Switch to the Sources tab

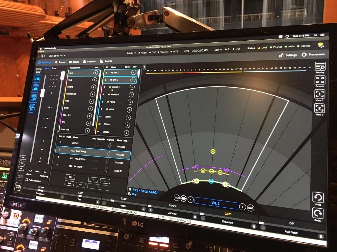(60, 62)
